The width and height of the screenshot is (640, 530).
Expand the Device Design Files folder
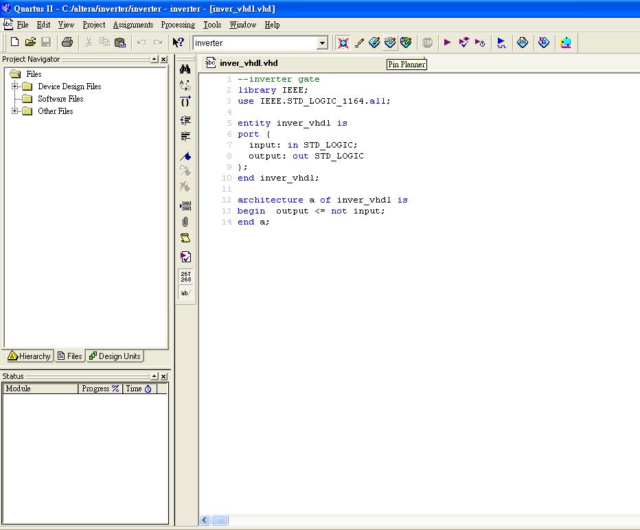tap(15, 87)
